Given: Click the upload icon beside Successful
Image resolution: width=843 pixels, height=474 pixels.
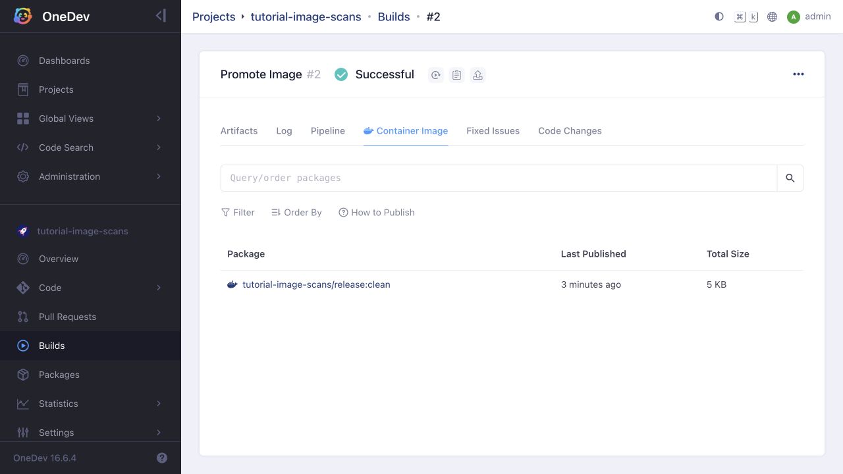Looking at the screenshot, I should (477, 75).
